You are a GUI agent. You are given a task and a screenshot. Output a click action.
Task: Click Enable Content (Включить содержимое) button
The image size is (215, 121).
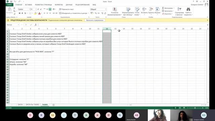[95, 20]
